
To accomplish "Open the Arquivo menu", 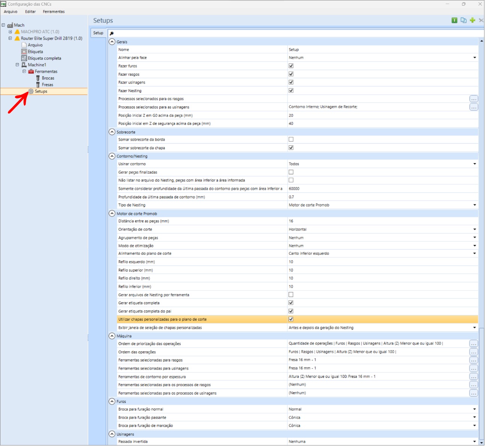I will [x=10, y=12].
